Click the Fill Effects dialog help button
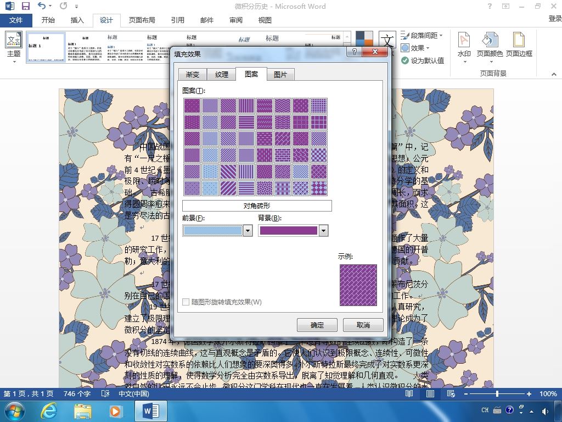562x422 pixels. (x=354, y=52)
